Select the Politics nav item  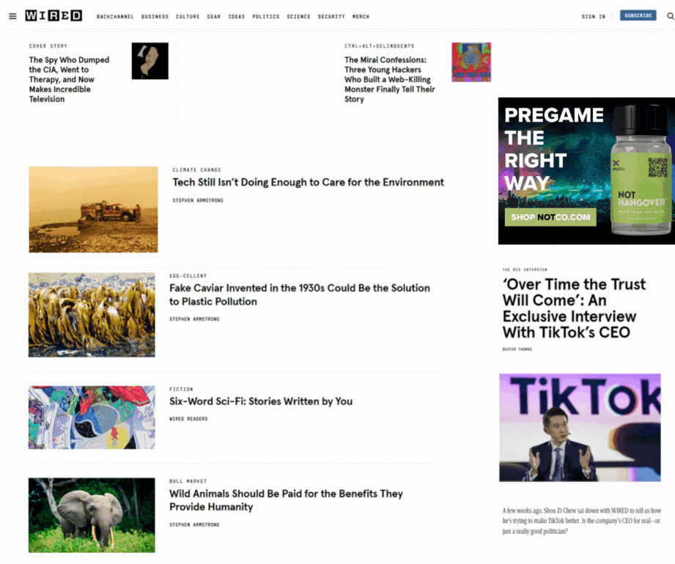coord(265,17)
